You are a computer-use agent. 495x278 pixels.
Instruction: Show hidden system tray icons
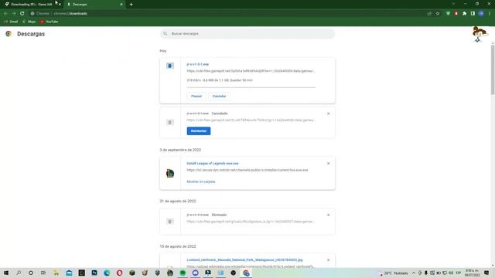click(414, 273)
